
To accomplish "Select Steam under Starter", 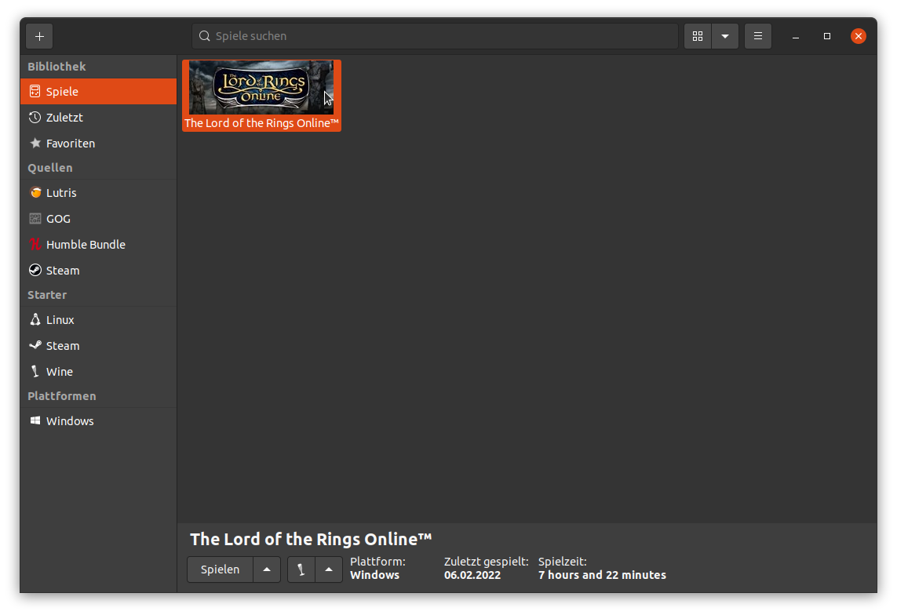I will tap(63, 346).
